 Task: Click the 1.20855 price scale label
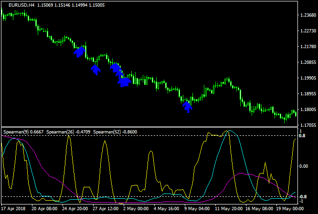(x=307, y=62)
